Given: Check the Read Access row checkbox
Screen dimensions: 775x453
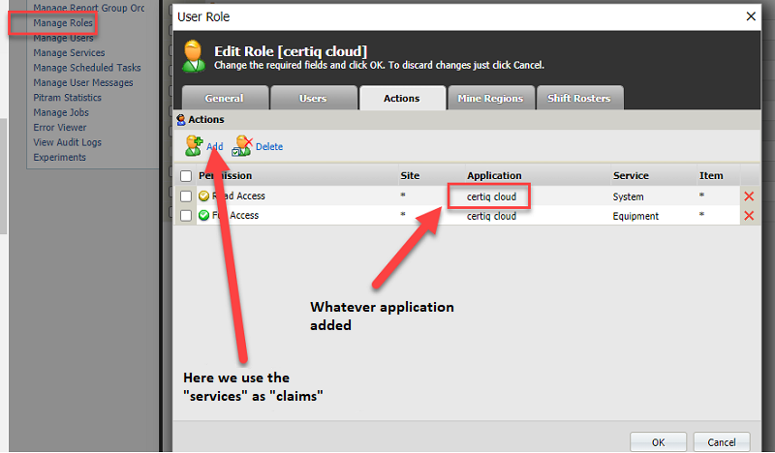Looking at the screenshot, I should (186, 196).
